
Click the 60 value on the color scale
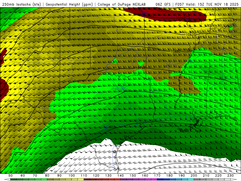click(23, 176)
